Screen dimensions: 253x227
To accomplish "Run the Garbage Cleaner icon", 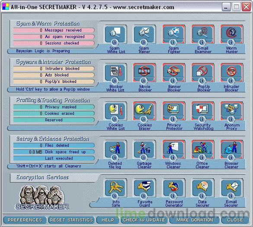I will (x=144, y=148).
